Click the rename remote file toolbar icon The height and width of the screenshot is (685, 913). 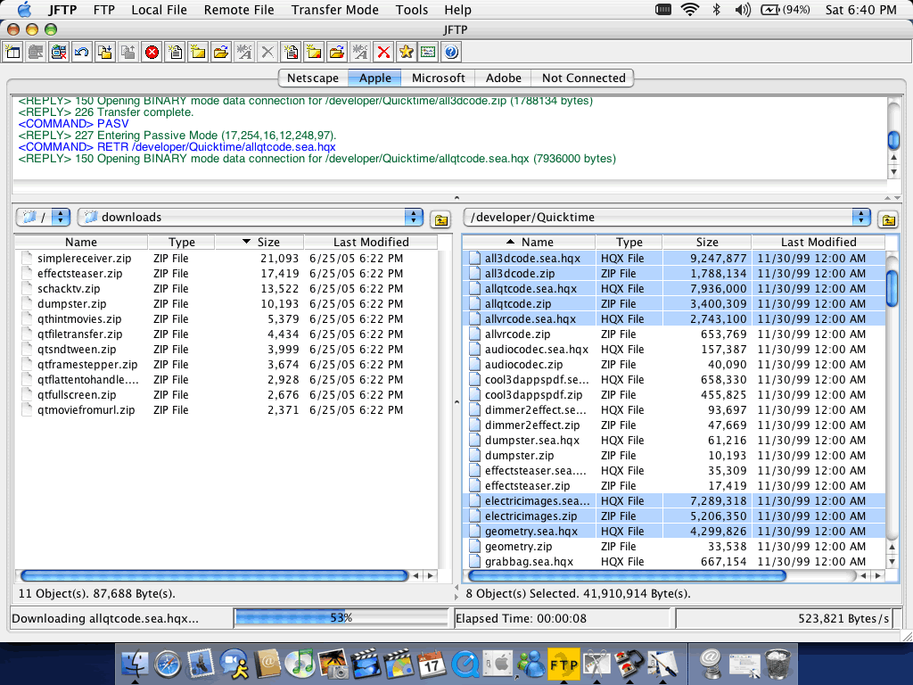[360, 53]
